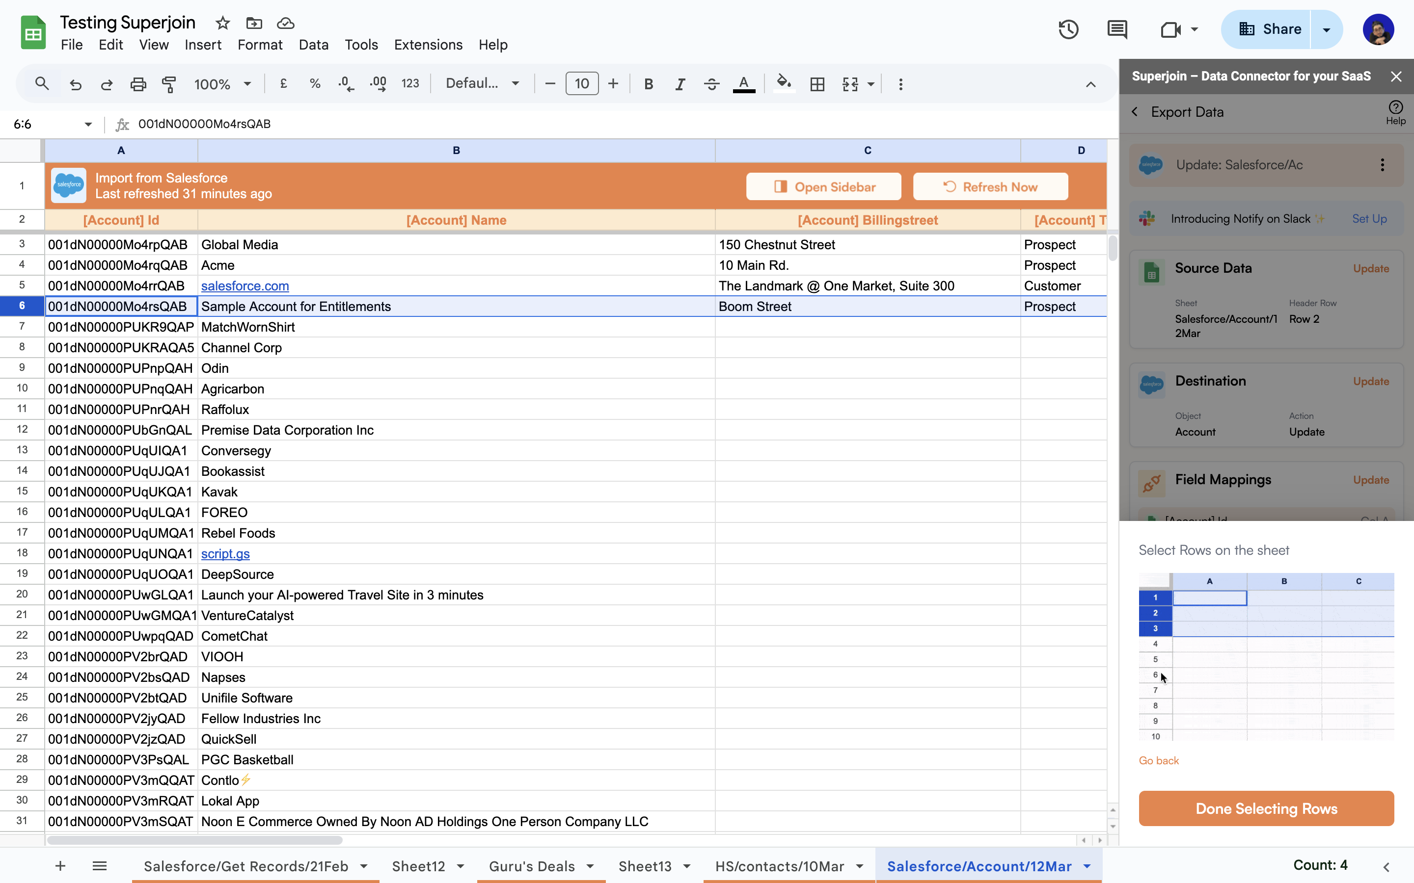
Task: Toggle bold formatting
Action: pyautogui.click(x=648, y=84)
